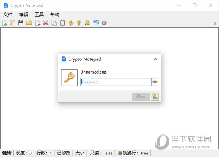This screenshot has height=157, width=219.
Task: Open the 文件 menu
Action: pos(8,15)
